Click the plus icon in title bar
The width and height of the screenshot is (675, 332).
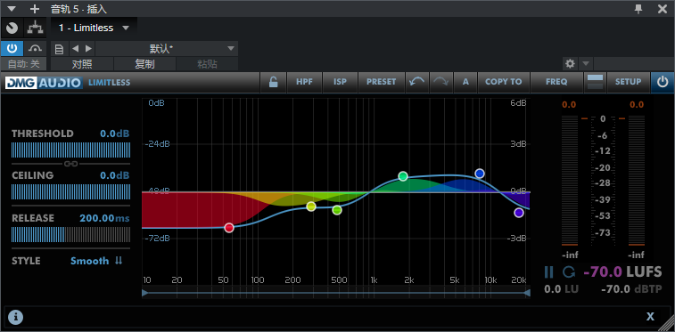(x=35, y=9)
